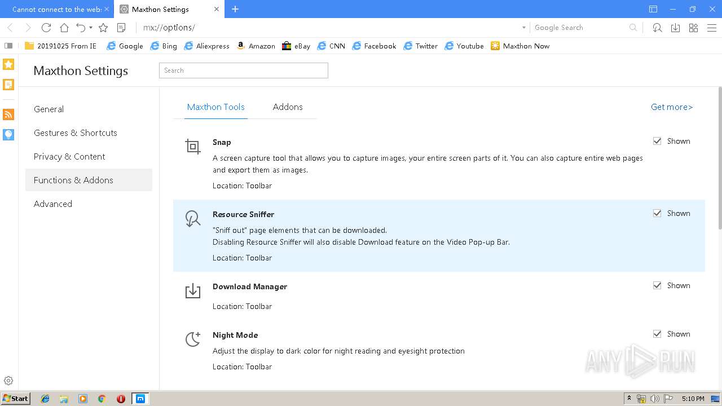
Task: Uncheck Shown for Resource Sniffer
Action: [657, 213]
